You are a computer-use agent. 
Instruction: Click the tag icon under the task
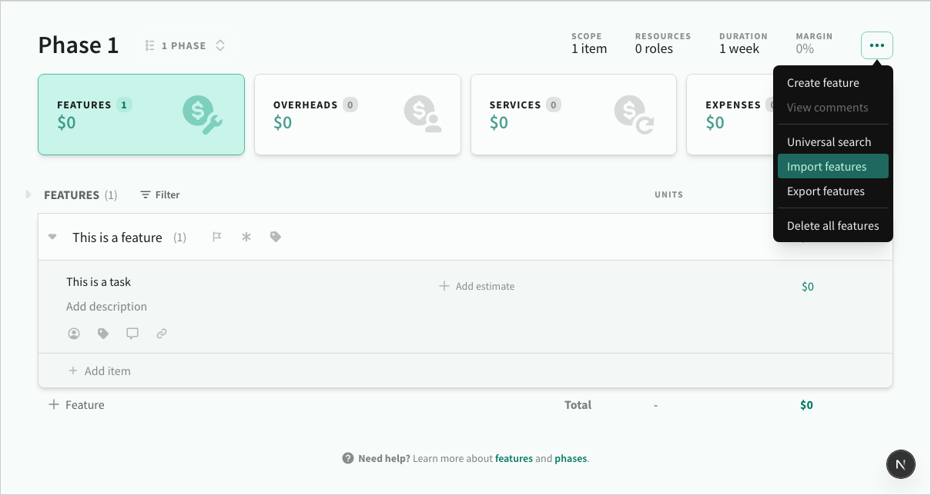(x=103, y=334)
